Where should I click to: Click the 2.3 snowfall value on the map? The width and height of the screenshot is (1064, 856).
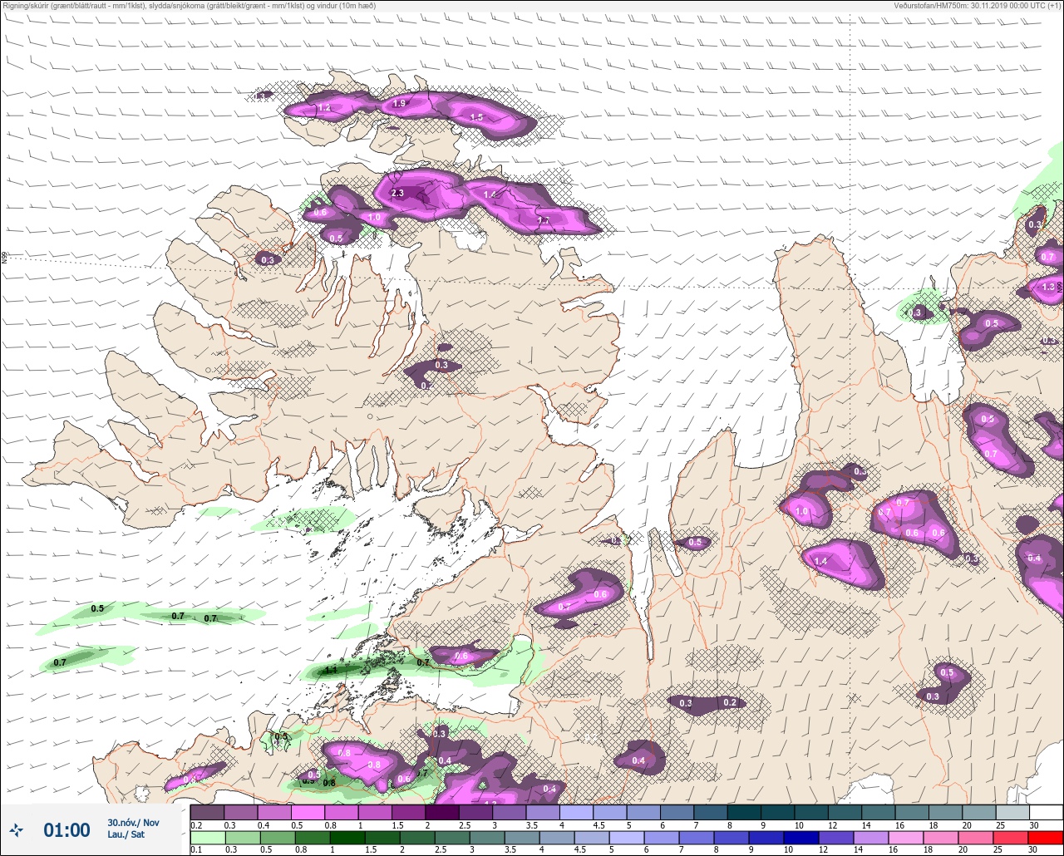coord(397,194)
